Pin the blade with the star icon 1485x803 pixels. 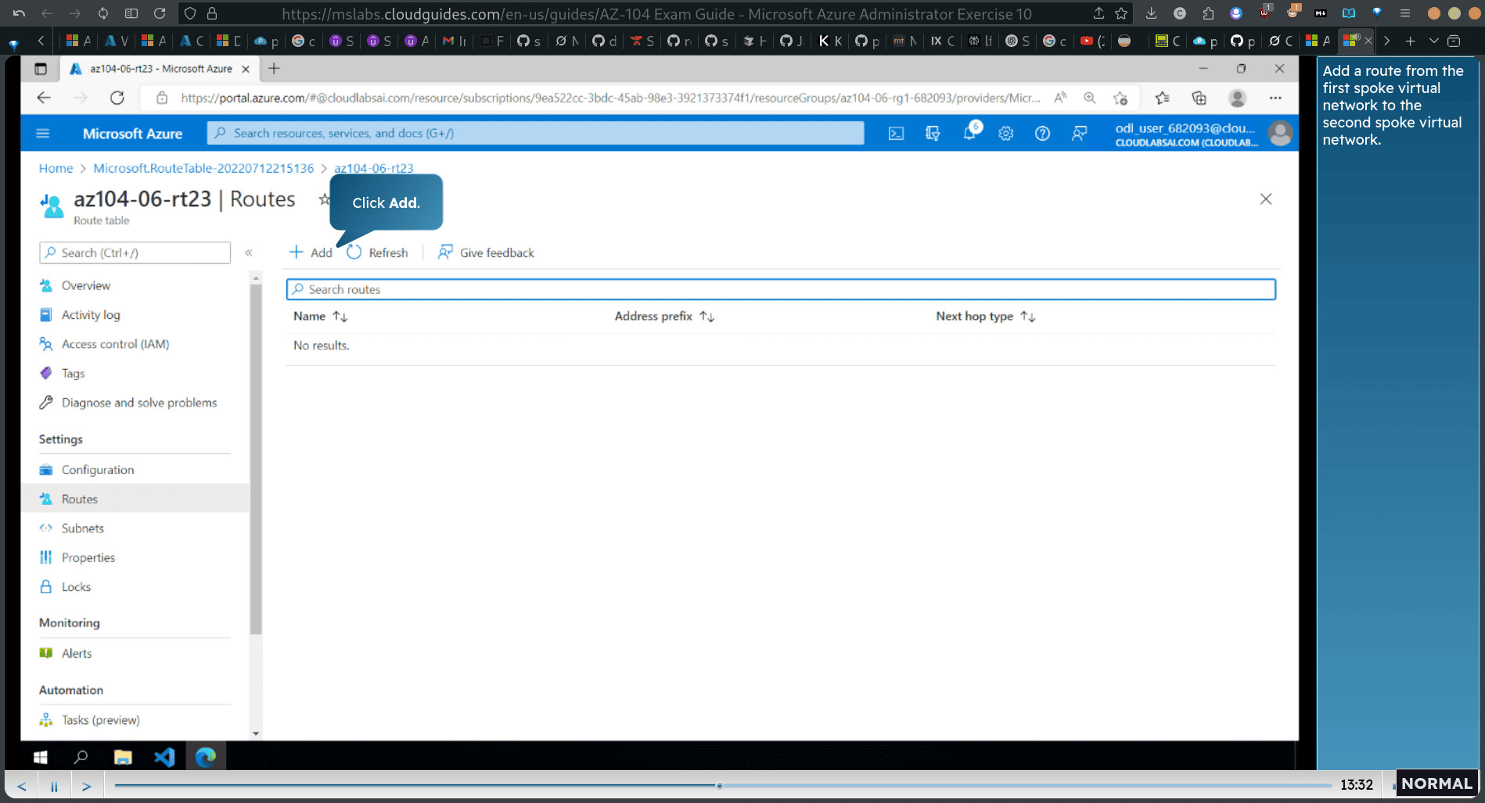[x=324, y=199]
